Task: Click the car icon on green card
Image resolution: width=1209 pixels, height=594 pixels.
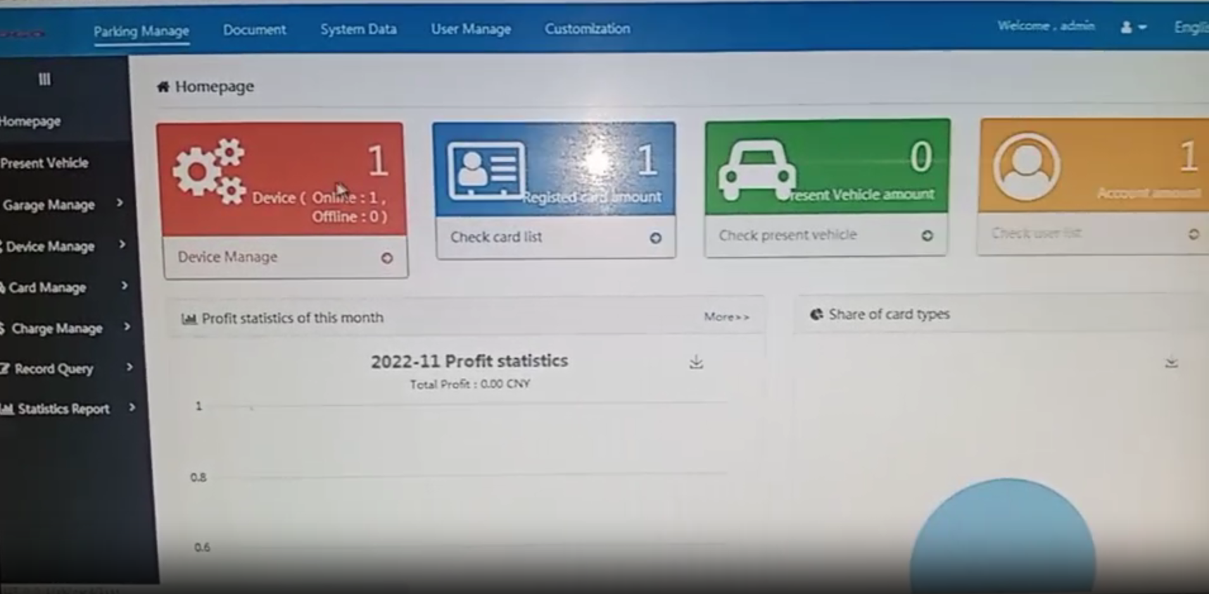Action: (x=757, y=170)
